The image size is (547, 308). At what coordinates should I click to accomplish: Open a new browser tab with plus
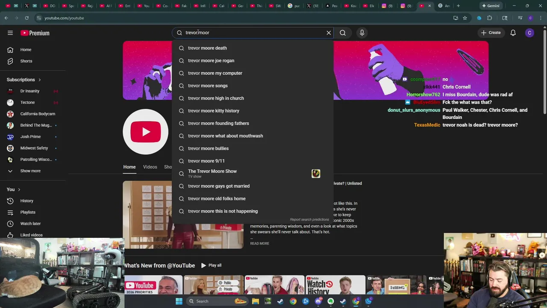click(x=458, y=6)
